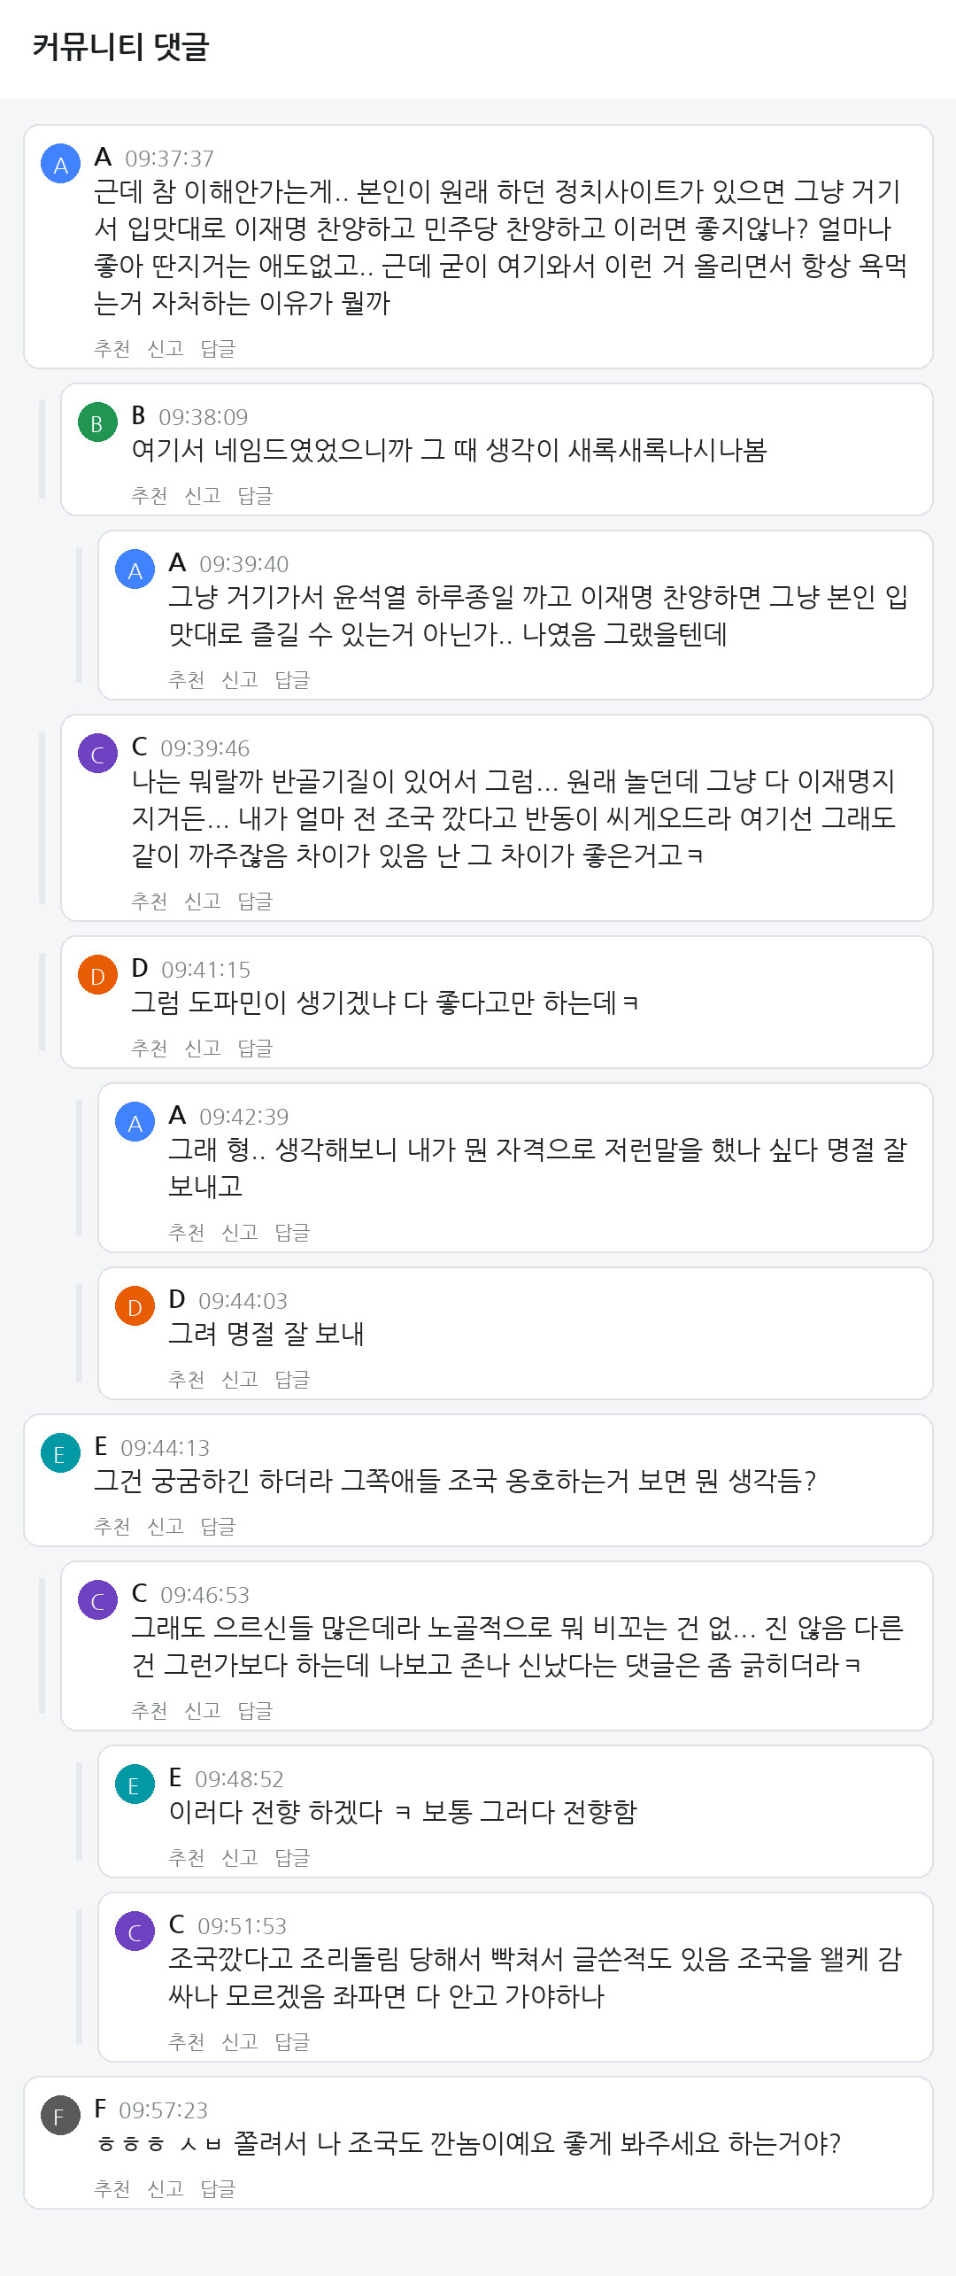This screenshot has width=956, height=2276.
Task: Click user A's avatar on the 09:37:37 comment
Action: click(x=61, y=164)
